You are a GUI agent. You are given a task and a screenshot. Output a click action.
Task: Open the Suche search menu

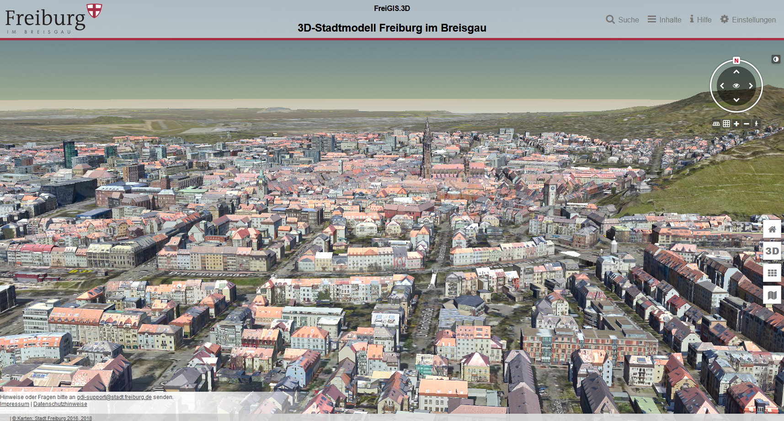tap(623, 20)
